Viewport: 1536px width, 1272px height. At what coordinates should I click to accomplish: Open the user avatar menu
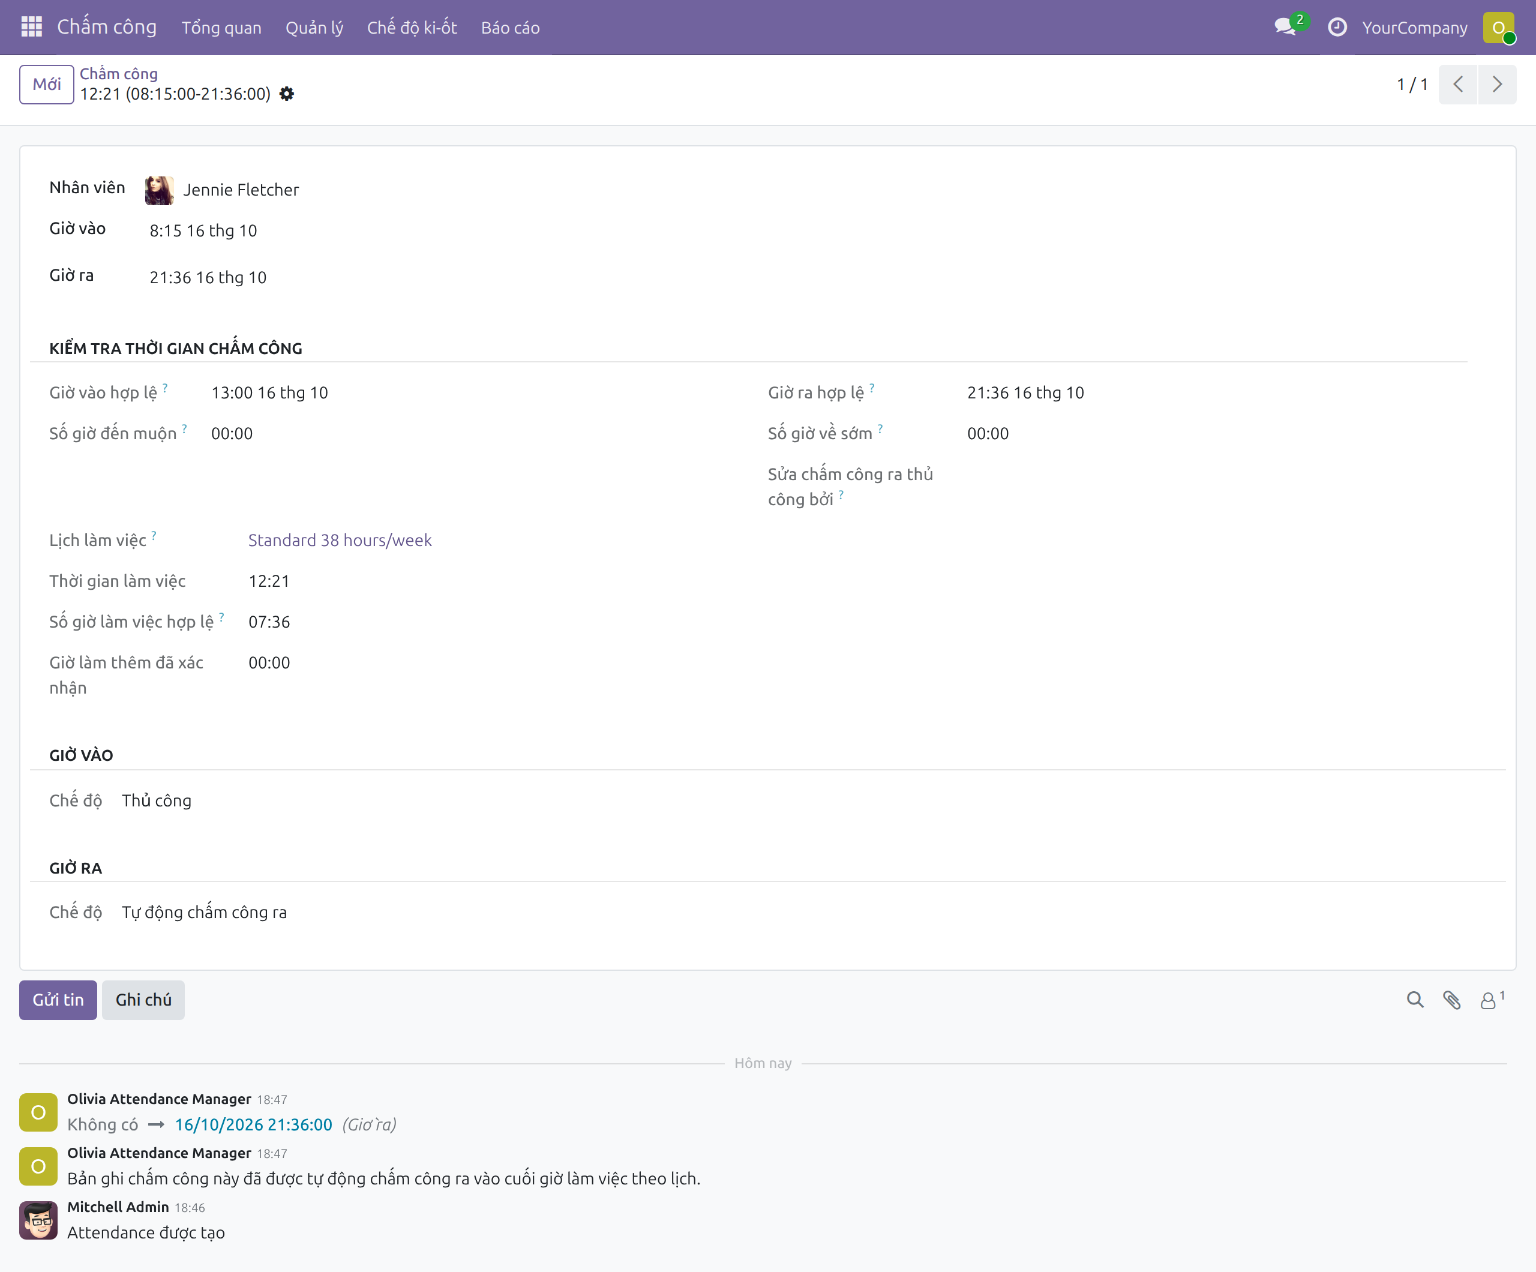pos(1499,28)
